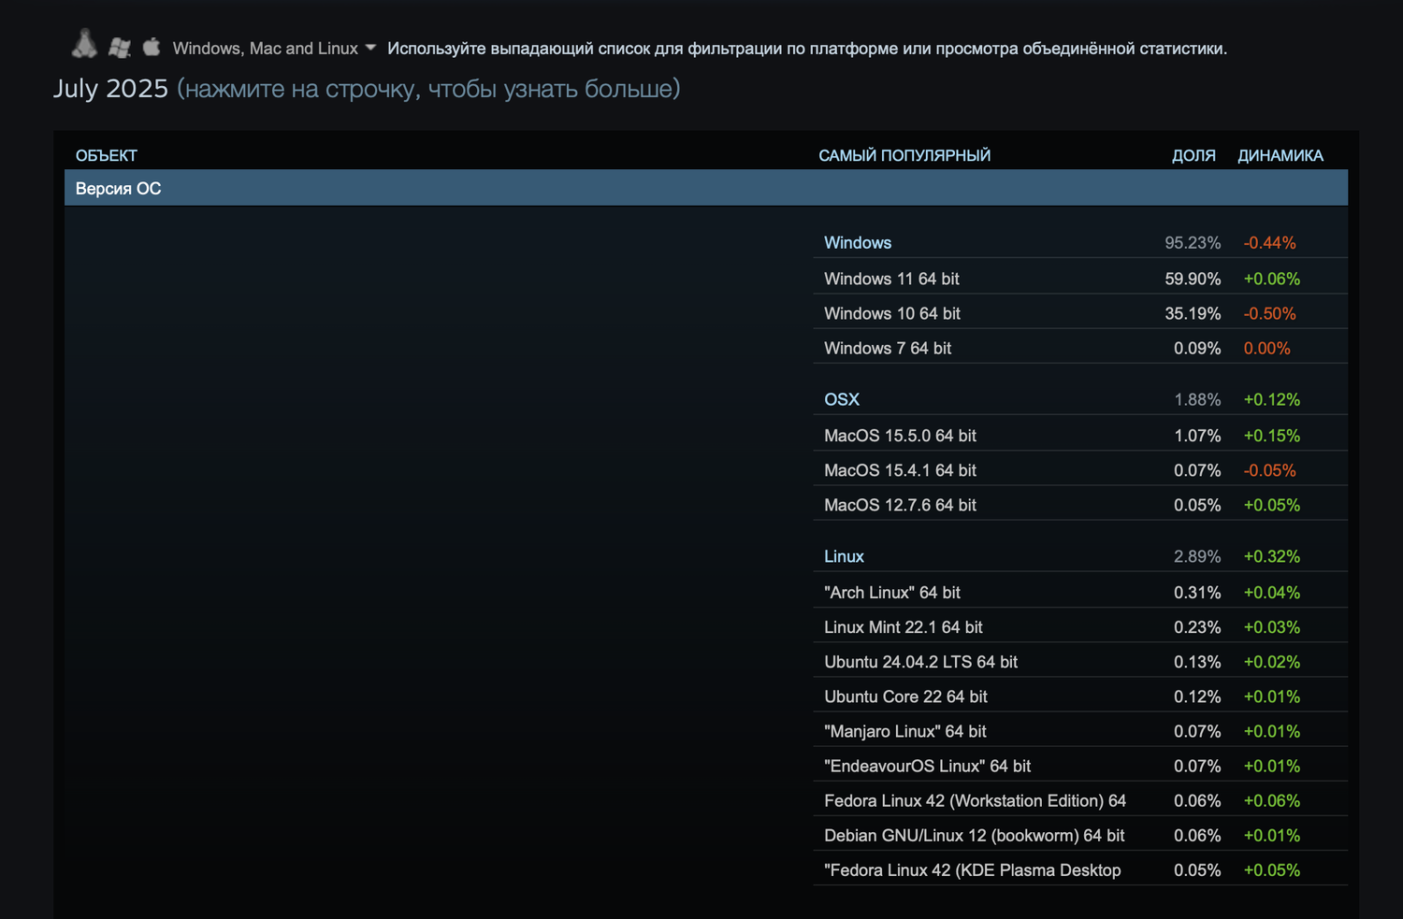The image size is (1403, 919).
Task: Open the Windows category link
Action: pos(858,243)
